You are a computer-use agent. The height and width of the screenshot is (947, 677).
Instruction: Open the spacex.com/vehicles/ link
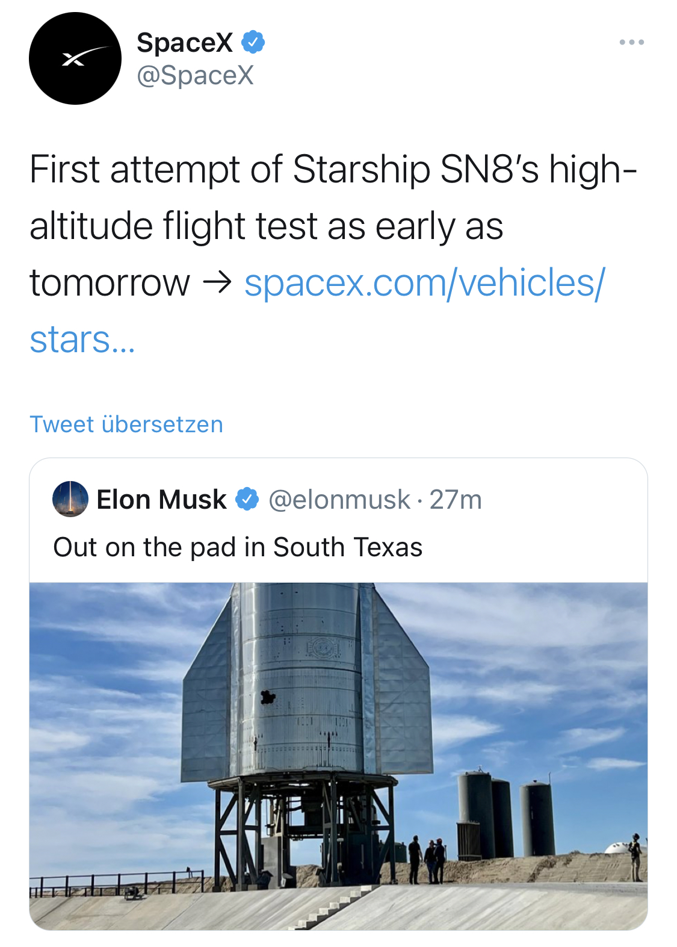click(424, 283)
